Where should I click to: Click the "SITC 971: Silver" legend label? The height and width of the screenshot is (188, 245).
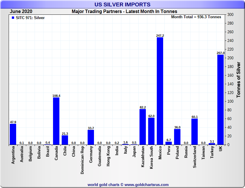(30, 18)
